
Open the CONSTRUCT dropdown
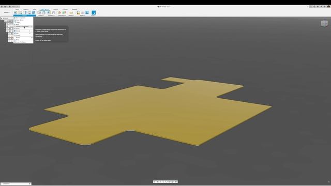pyautogui.click(x=62, y=16)
